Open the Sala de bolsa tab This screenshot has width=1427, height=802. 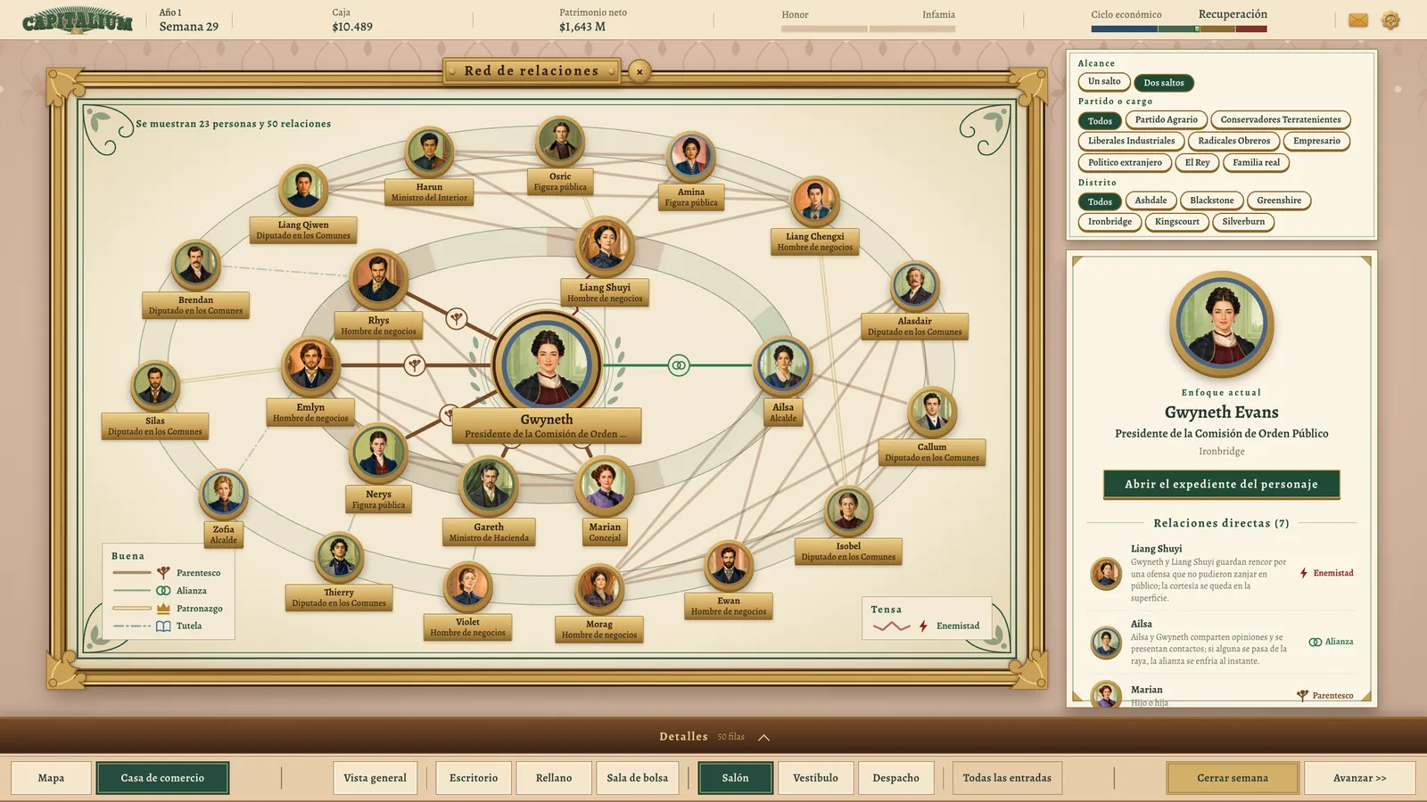tap(637, 778)
